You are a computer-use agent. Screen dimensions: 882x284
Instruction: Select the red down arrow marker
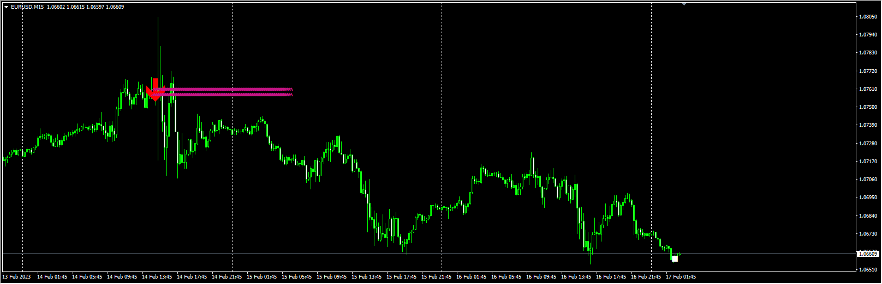pyautogui.click(x=155, y=90)
